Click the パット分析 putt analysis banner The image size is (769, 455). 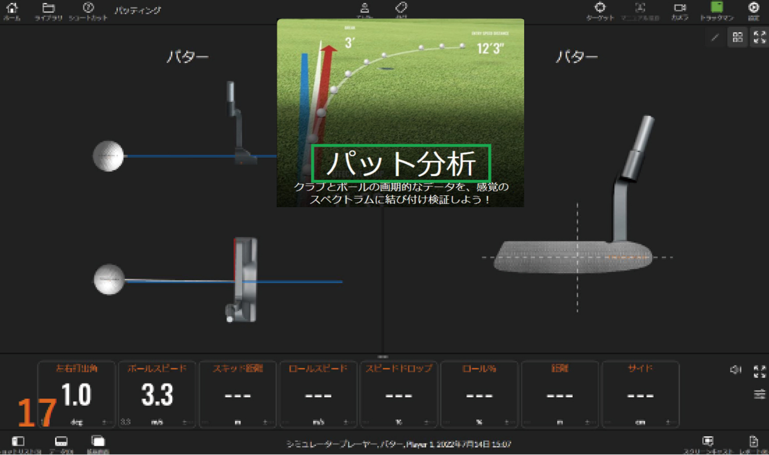pos(401,163)
